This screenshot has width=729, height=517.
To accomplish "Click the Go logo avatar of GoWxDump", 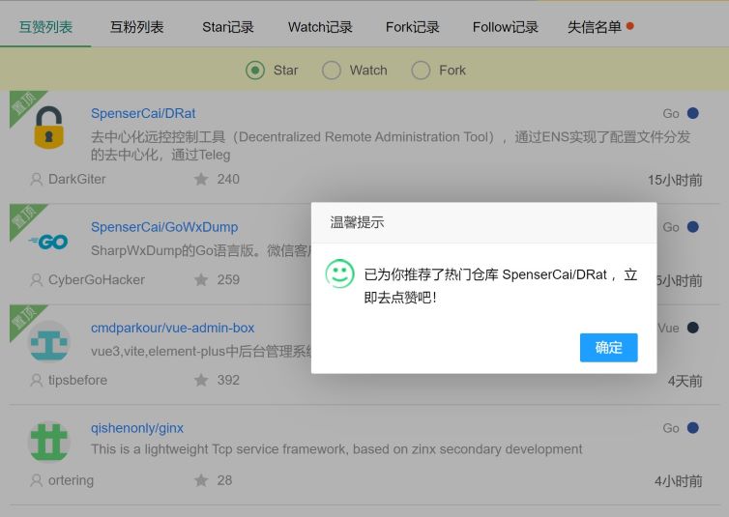I will [48, 242].
